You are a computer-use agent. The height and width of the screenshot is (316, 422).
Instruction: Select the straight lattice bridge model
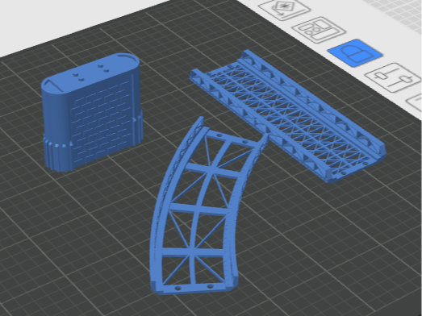(288, 115)
